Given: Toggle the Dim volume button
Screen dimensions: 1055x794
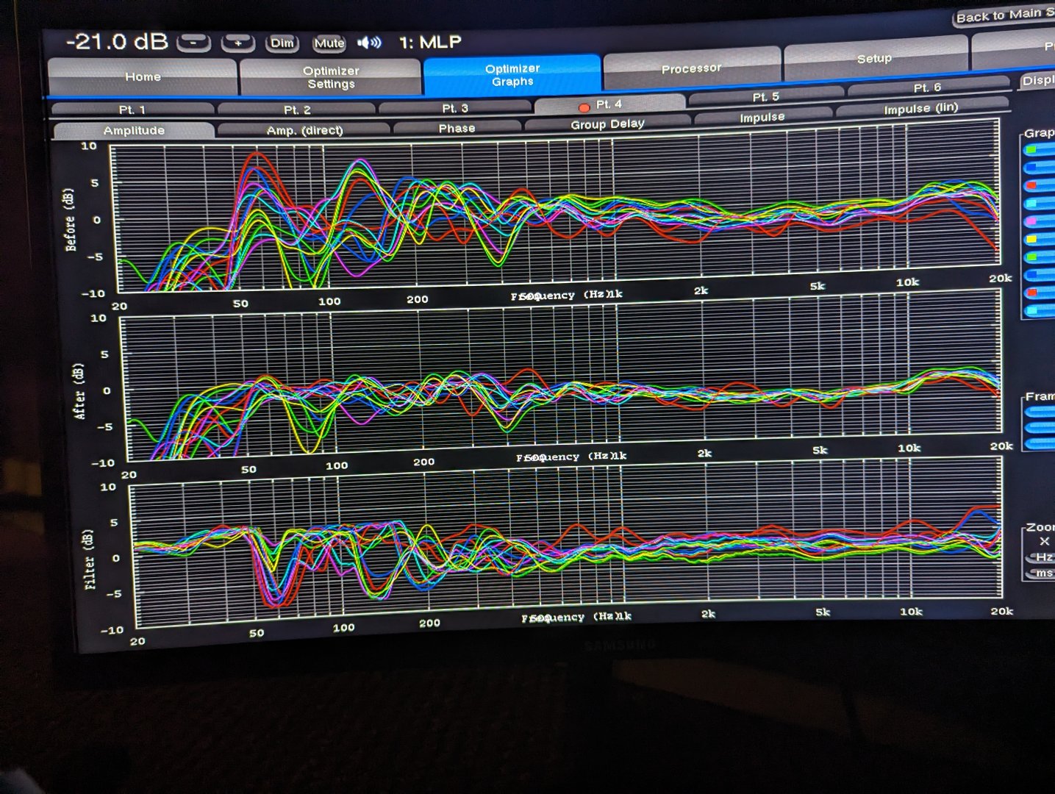Looking at the screenshot, I should 282,43.
